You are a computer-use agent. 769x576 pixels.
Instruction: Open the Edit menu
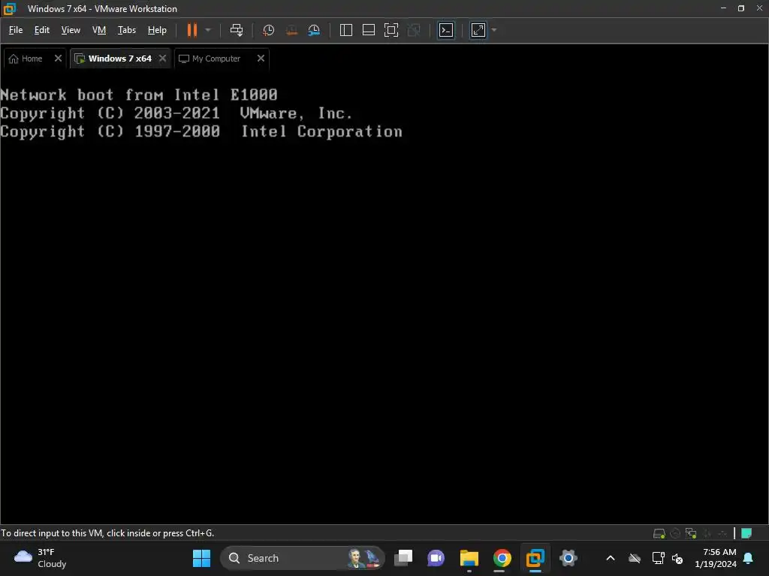click(42, 30)
